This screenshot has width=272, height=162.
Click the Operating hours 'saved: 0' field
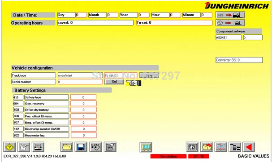click(95, 23)
